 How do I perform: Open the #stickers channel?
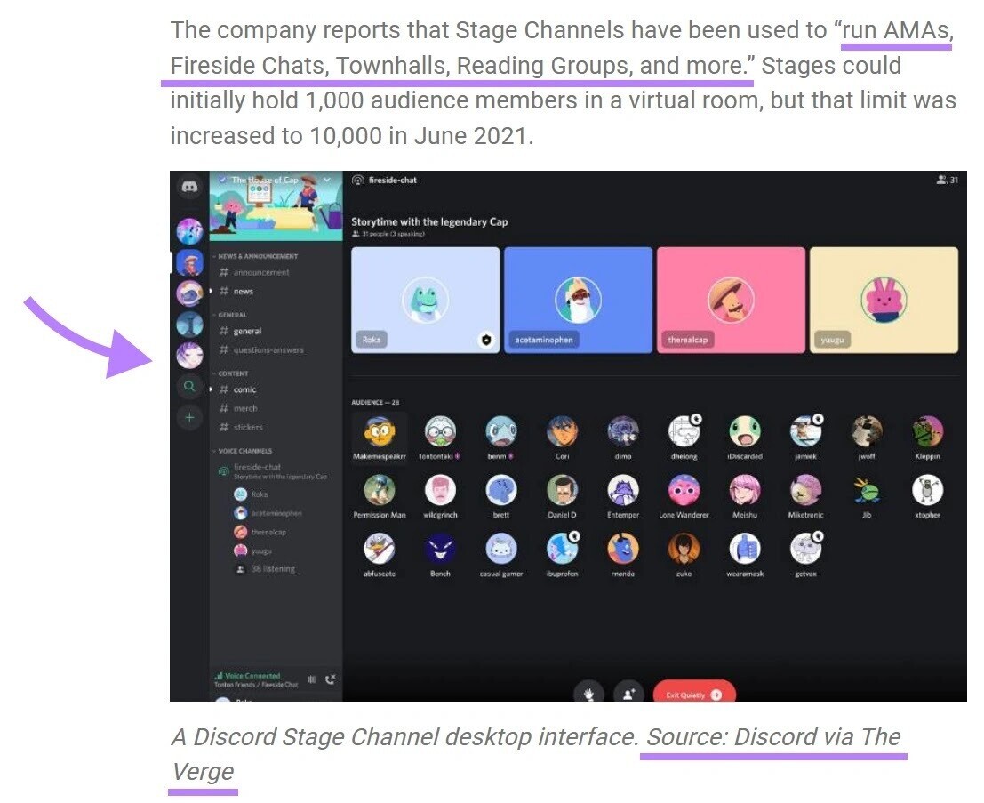(x=240, y=427)
